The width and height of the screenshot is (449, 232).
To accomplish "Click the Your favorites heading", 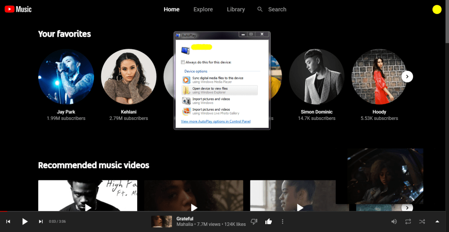I will pos(64,34).
